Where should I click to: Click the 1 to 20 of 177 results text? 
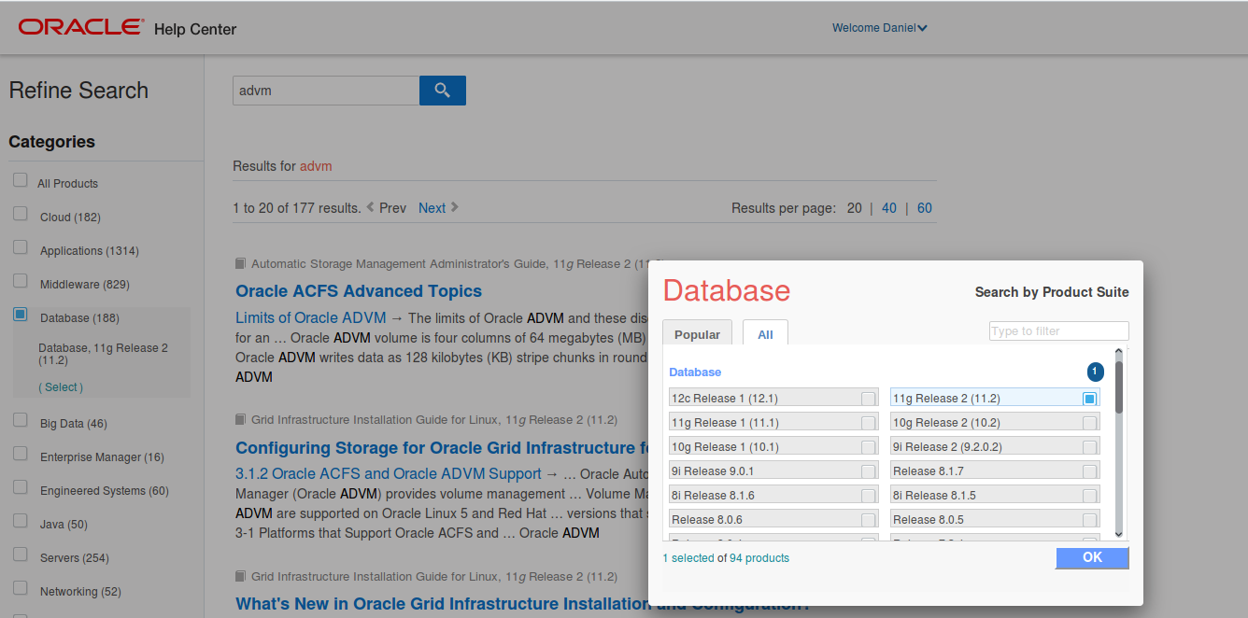click(297, 208)
